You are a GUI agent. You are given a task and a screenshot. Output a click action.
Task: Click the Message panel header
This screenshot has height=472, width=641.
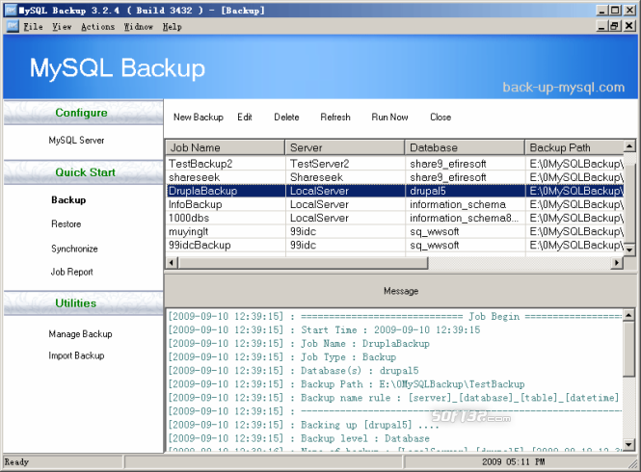[401, 291]
